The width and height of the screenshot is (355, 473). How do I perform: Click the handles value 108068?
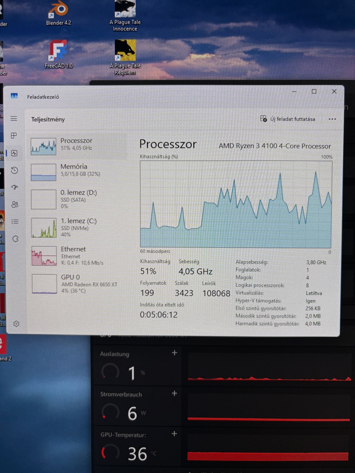216,293
